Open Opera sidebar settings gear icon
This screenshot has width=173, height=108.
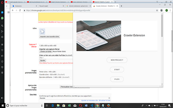(x=2, y=73)
